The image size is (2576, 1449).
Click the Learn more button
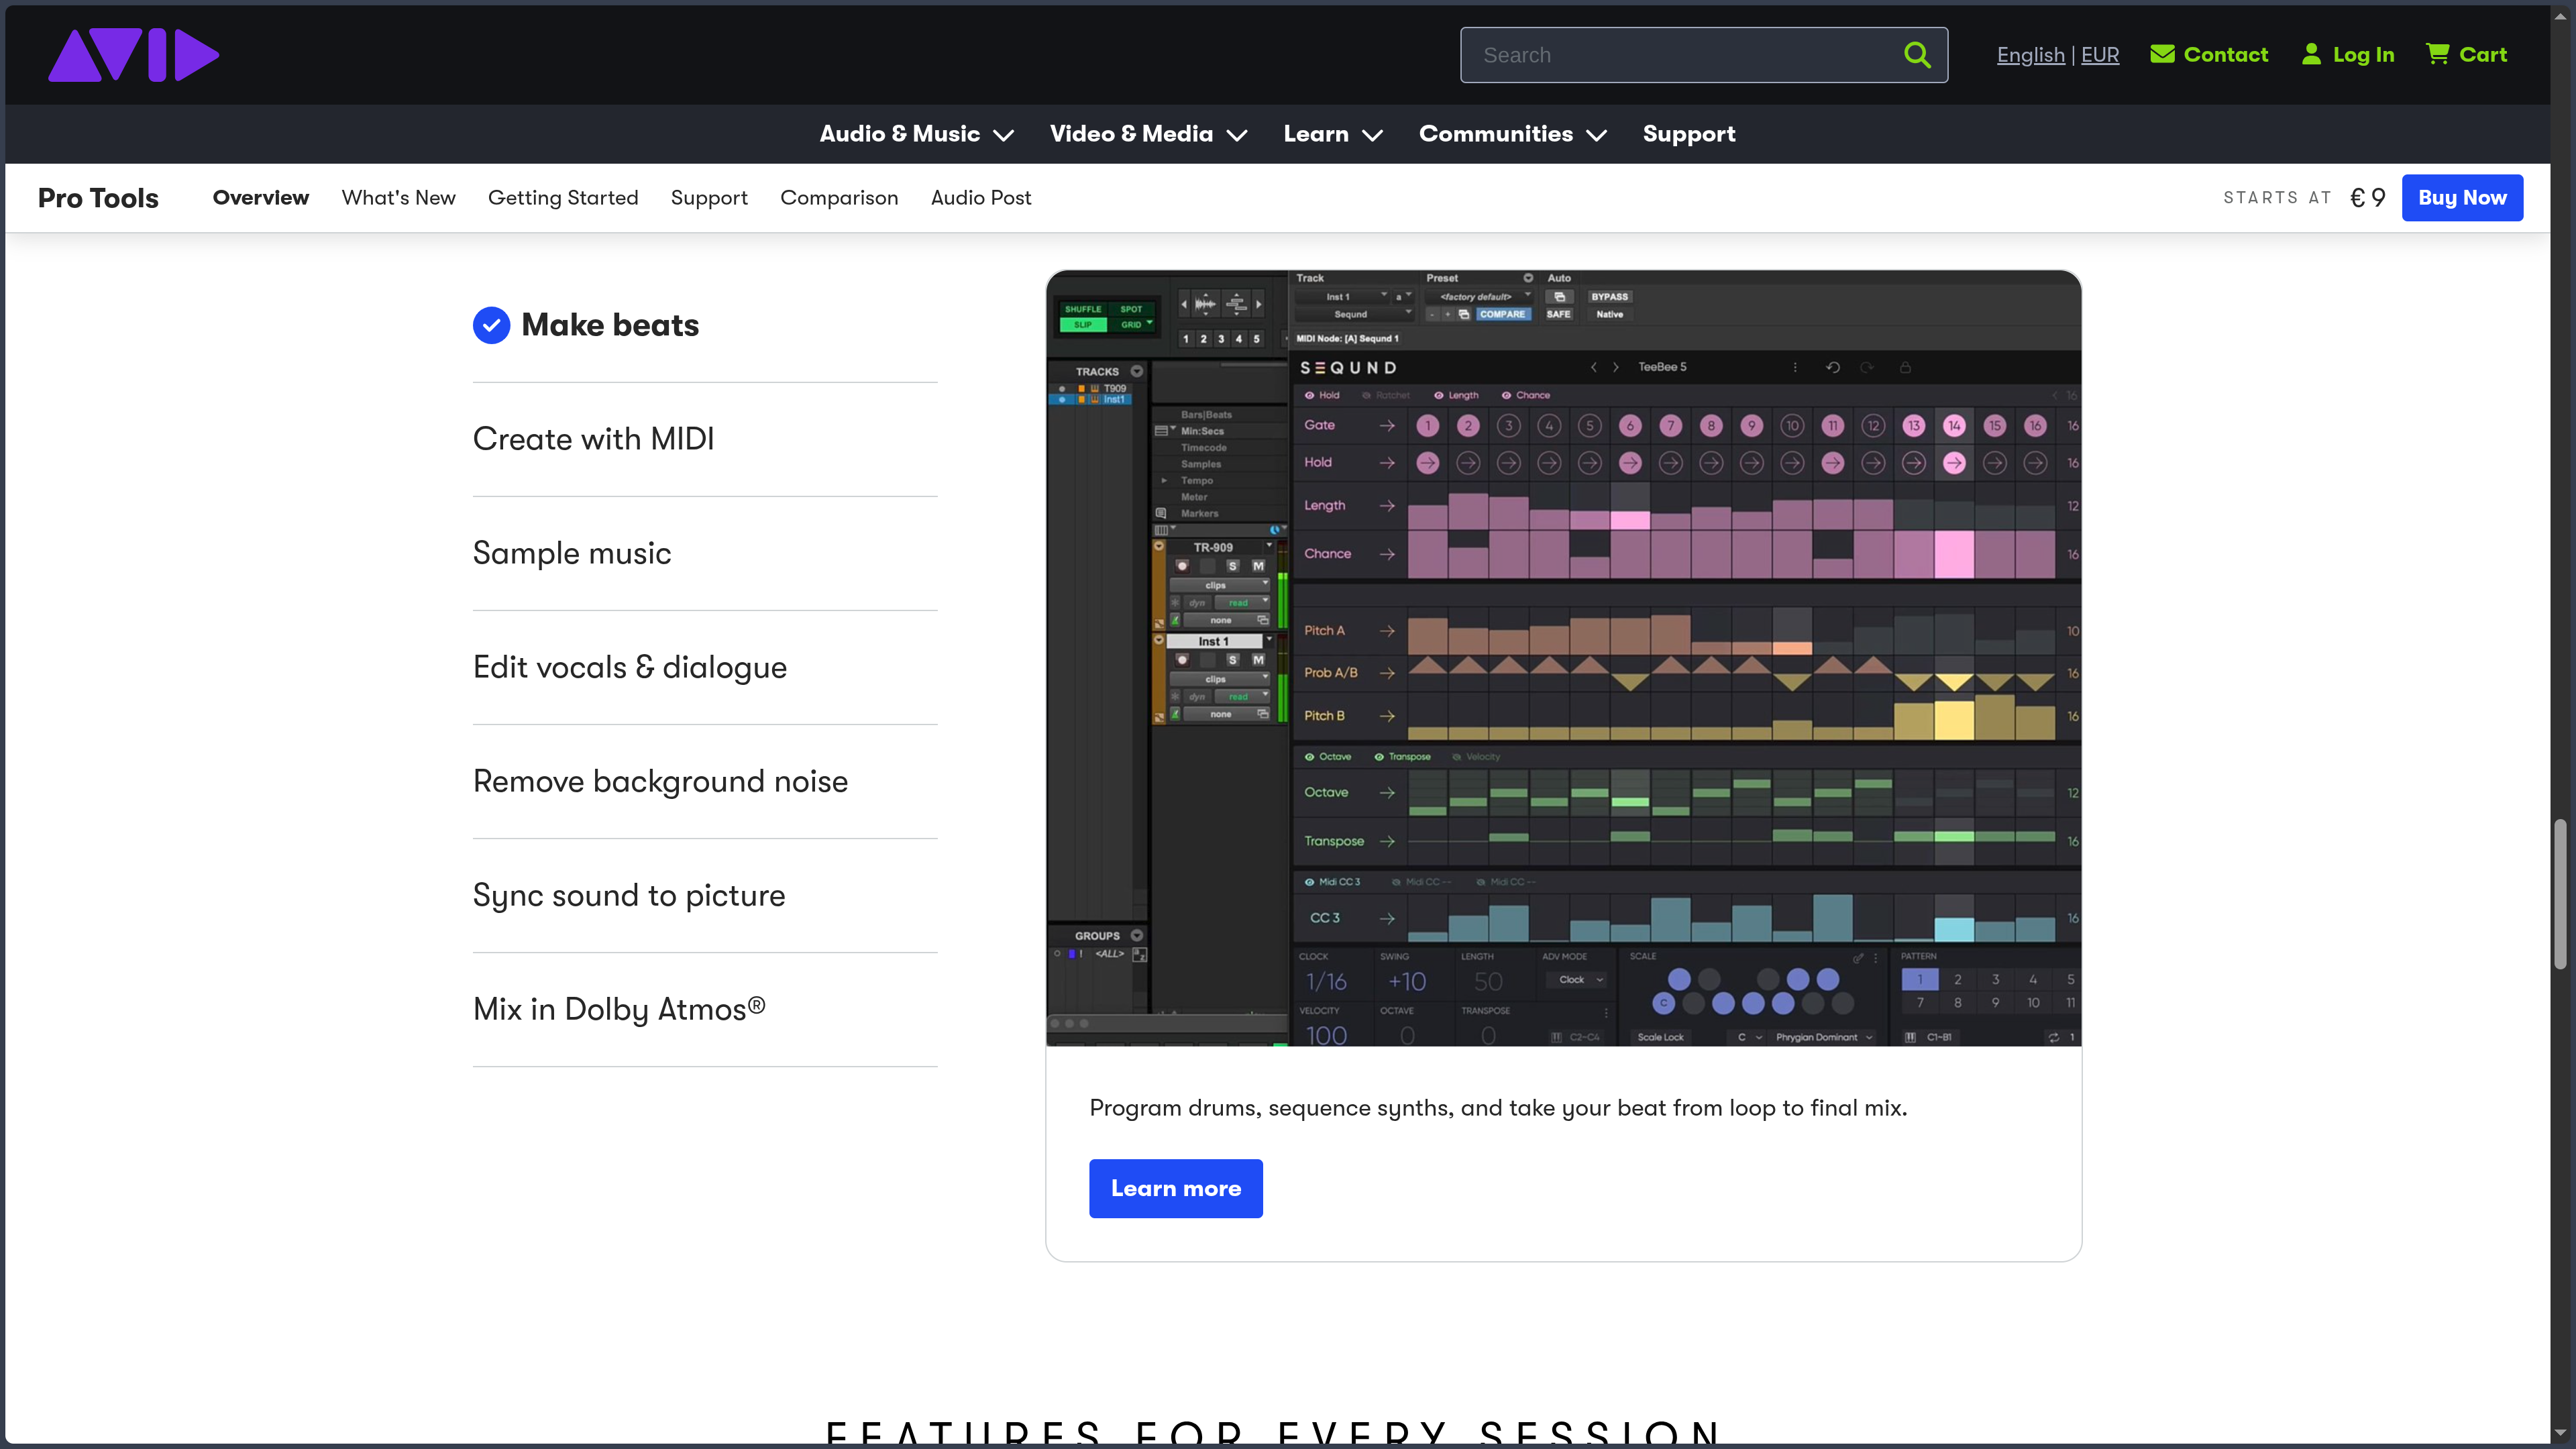(x=1175, y=1188)
